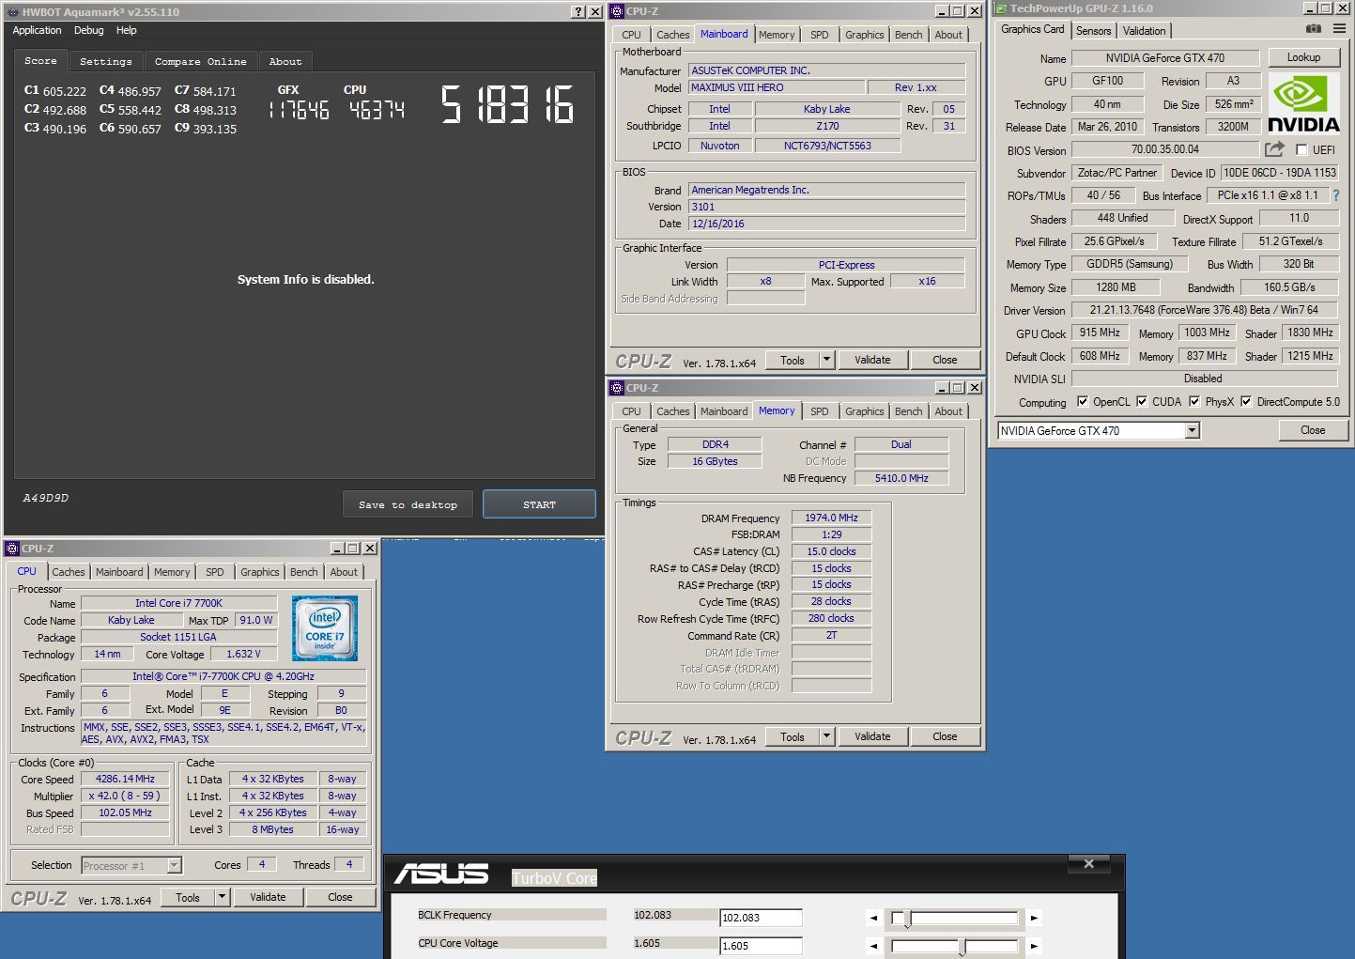Viewport: 1355px width, 959px height.
Task: Click the A49D9D code in Aquamark
Action: 45,498
